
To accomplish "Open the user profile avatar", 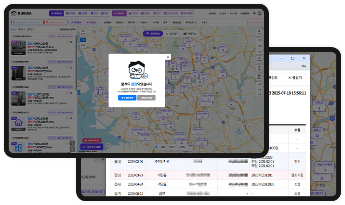I will 260,13.
